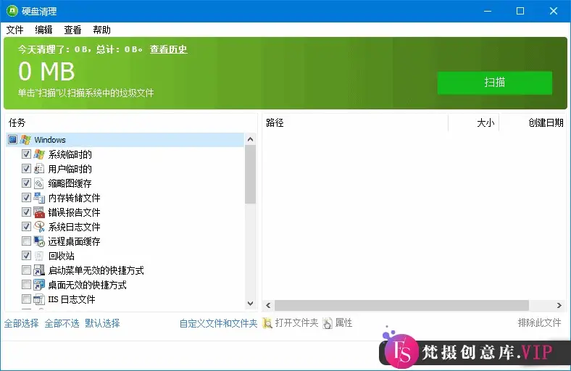Click the 启动菜单无效的快捷方式 row icon
This screenshot has height=371, width=571.
pyautogui.click(x=39, y=270)
